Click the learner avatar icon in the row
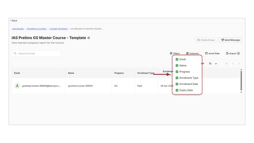Screen dimensions: 254x143 click(17, 86)
